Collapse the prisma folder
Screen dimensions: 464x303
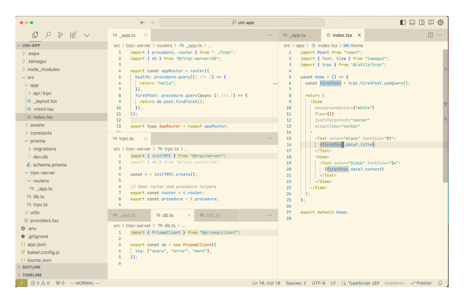pyautogui.click(x=62, y=141)
